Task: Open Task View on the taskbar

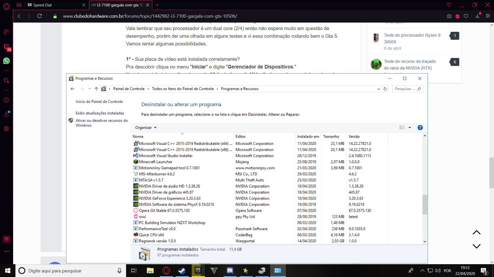Action: (x=134, y=271)
